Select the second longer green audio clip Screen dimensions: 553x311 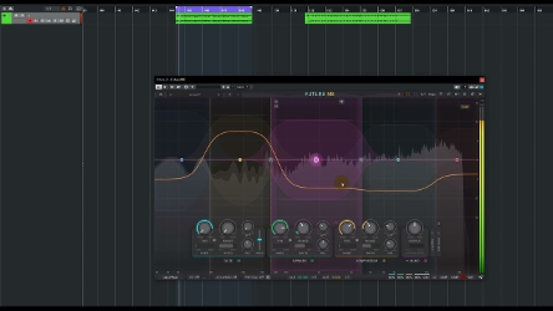pyautogui.click(x=358, y=18)
